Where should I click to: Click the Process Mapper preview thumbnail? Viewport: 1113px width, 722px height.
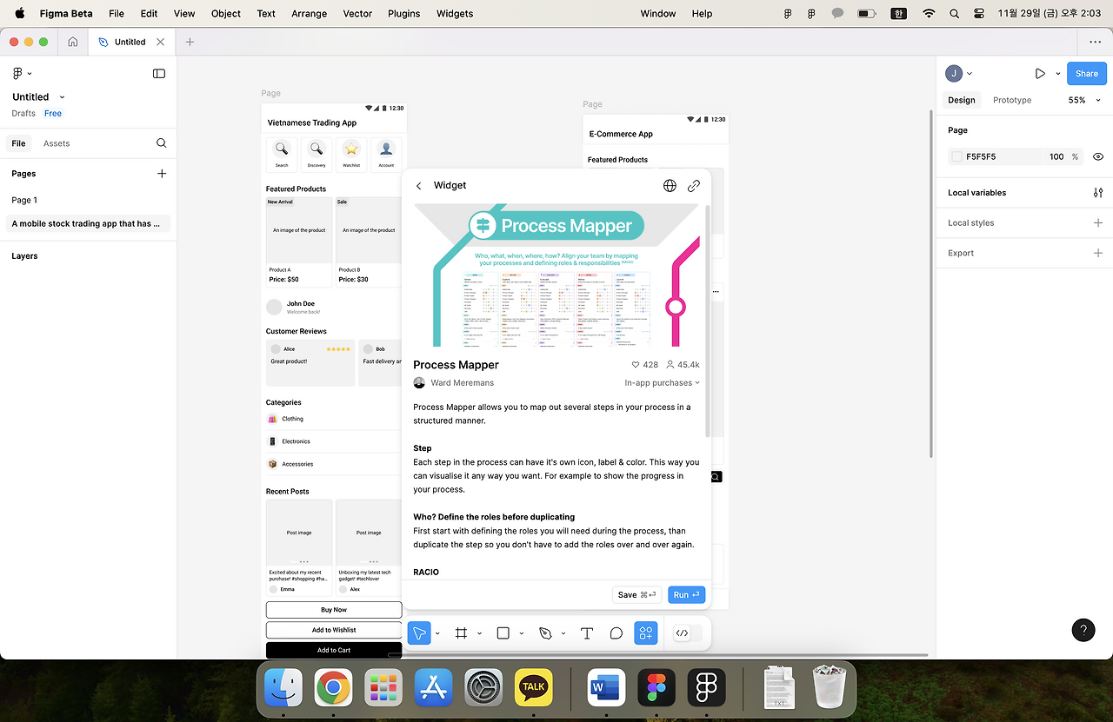[x=556, y=275]
